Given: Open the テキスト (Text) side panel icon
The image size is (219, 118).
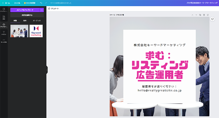Looking at the screenshot, I should [x=4, y=33].
